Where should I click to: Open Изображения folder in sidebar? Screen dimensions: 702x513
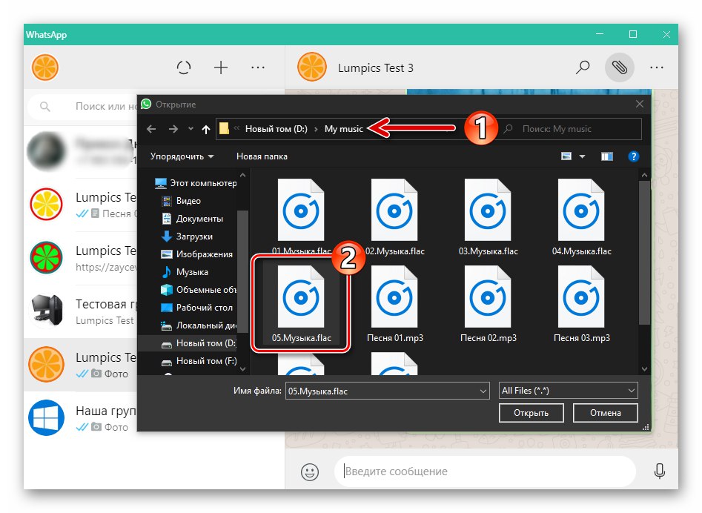197,254
